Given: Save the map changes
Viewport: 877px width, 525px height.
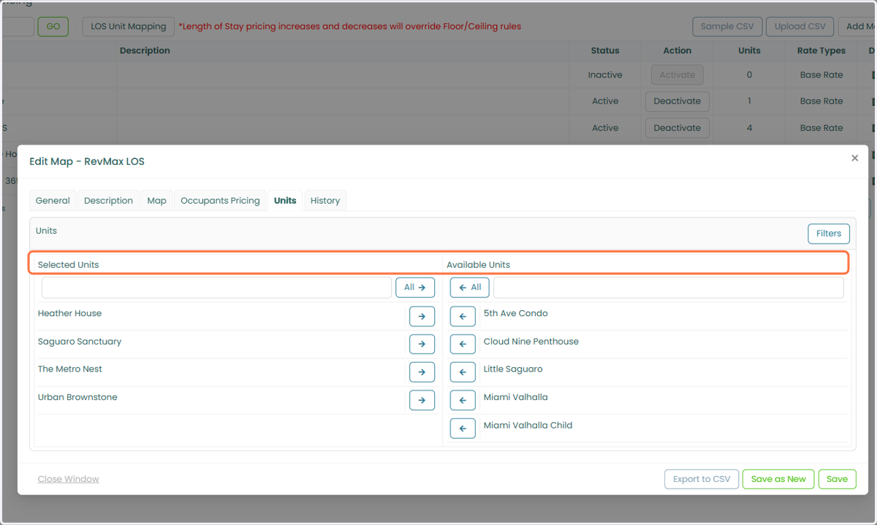Looking at the screenshot, I should pyautogui.click(x=837, y=480).
